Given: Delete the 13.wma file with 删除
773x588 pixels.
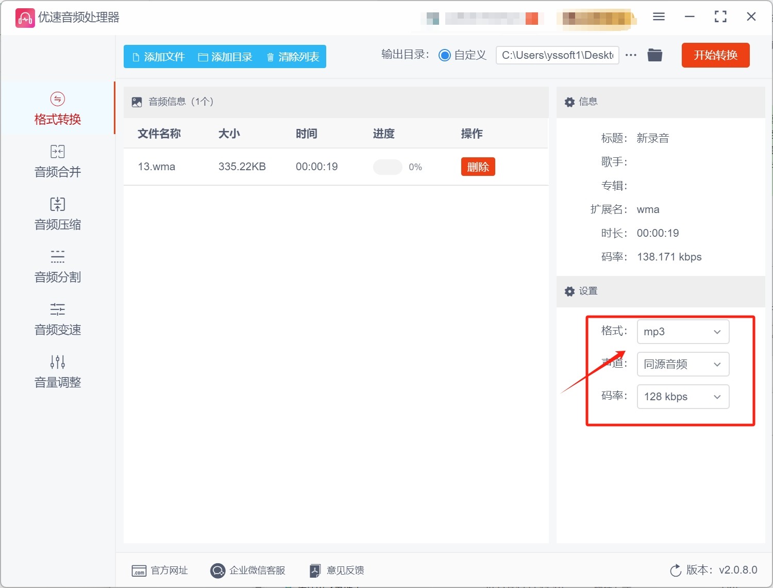Looking at the screenshot, I should click(478, 167).
